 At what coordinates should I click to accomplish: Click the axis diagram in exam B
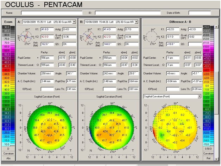pos(90,36)
